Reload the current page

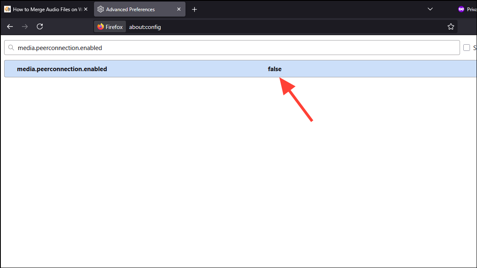40,27
